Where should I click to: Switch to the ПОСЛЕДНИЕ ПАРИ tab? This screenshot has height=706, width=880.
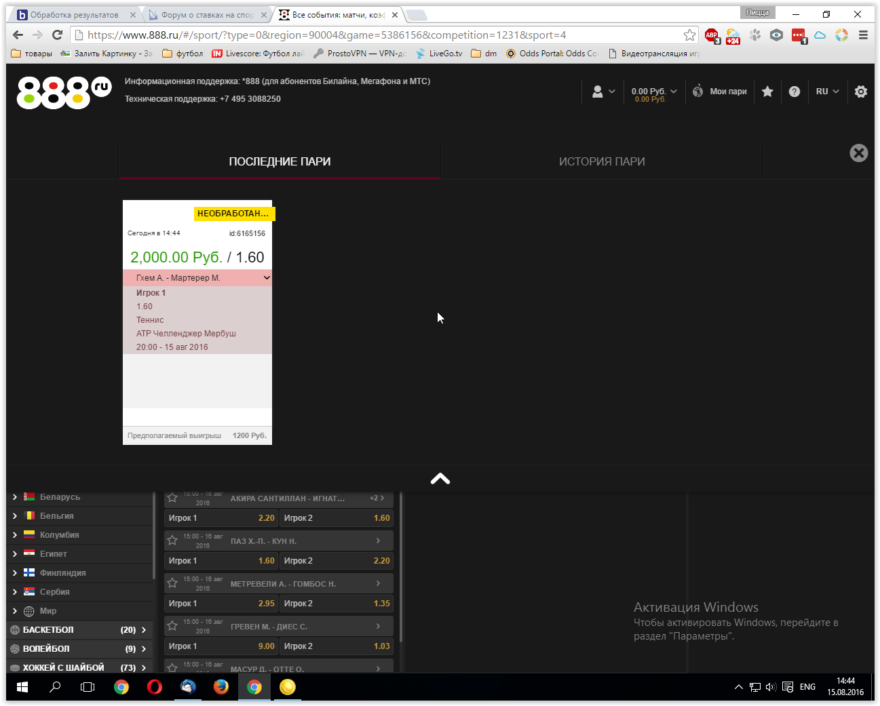(280, 162)
